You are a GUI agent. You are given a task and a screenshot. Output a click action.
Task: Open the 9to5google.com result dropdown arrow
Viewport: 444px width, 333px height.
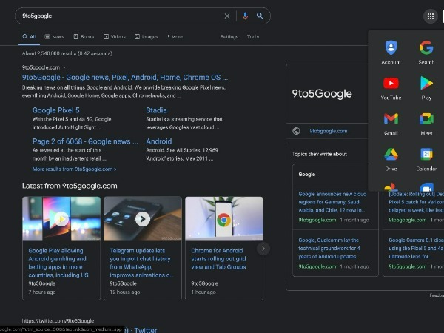pyautogui.click(x=65, y=67)
